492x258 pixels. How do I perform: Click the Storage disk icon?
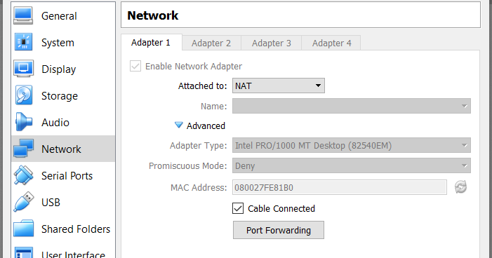click(23, 95)
